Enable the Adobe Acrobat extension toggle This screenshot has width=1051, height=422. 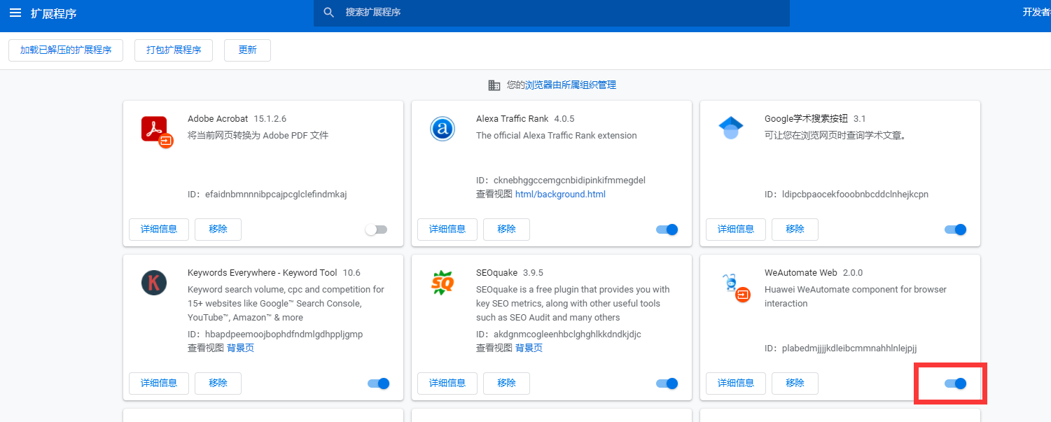376,230
